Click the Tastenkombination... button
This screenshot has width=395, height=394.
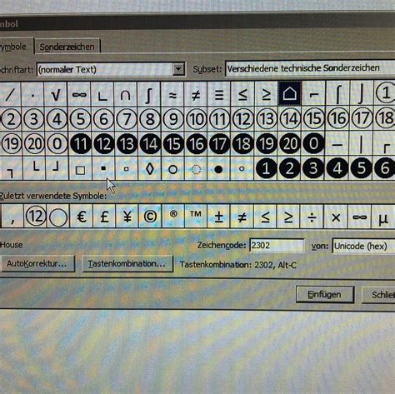[127, 264]
